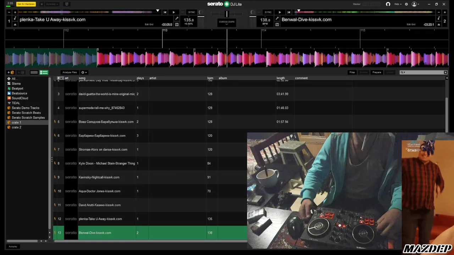Click the Get DJ Hardware button
The height and width of the screenshot is (255, 454).
click(26, 4)
